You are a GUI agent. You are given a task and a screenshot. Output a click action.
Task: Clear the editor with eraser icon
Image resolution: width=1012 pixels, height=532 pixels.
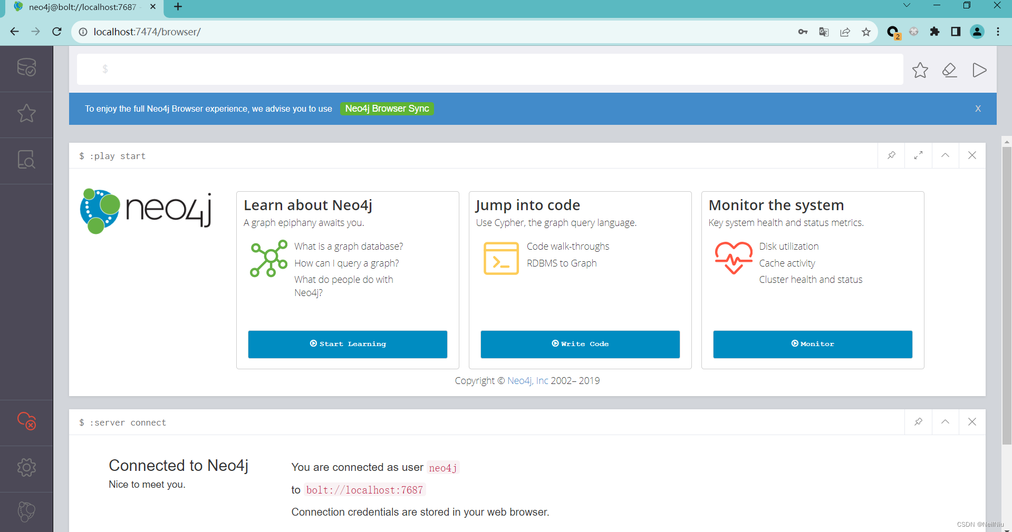950,70
